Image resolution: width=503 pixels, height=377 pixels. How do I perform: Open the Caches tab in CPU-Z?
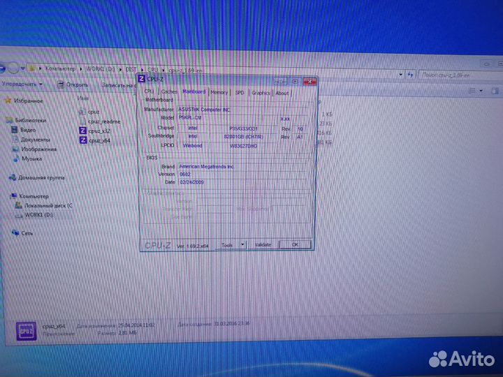[x=169, y=91]
